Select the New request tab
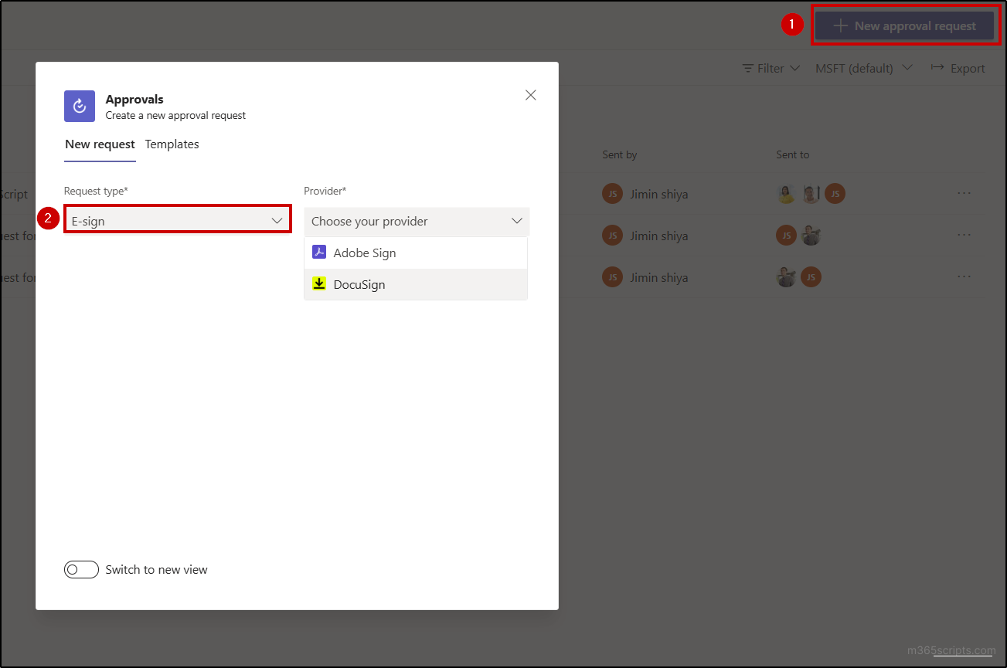The width and height of the screenshot is (1007, 668). click(x=100, y=144)
